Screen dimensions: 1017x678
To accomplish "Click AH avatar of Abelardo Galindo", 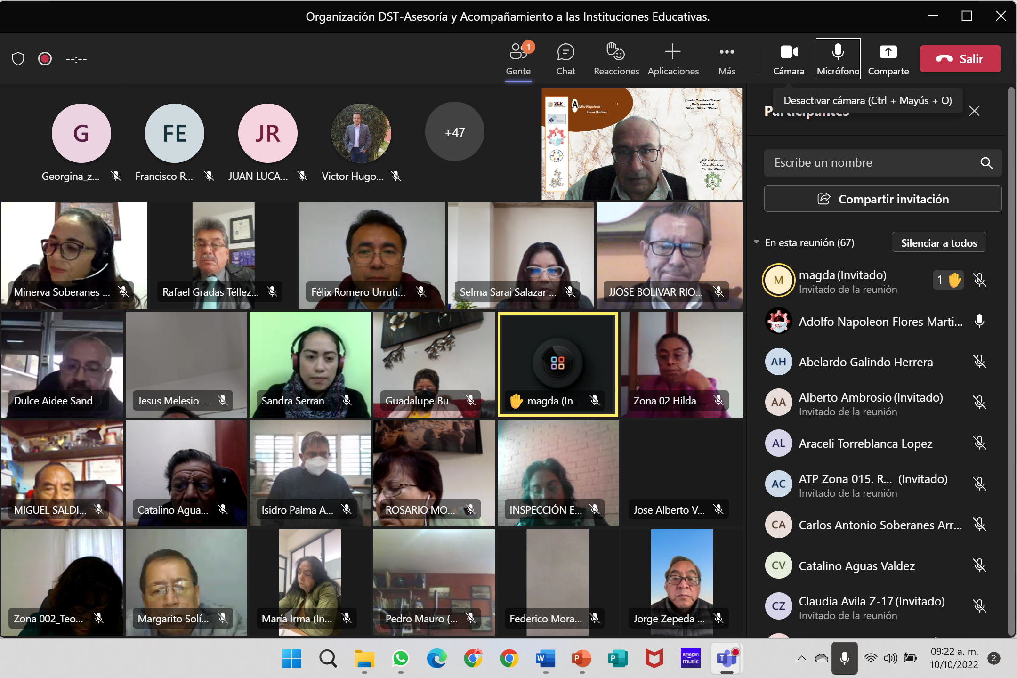I will (x=778, y=362).
